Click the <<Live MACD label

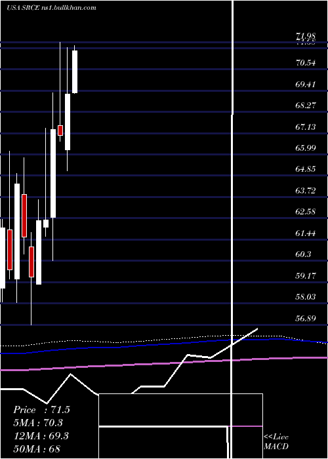point(276,441)
